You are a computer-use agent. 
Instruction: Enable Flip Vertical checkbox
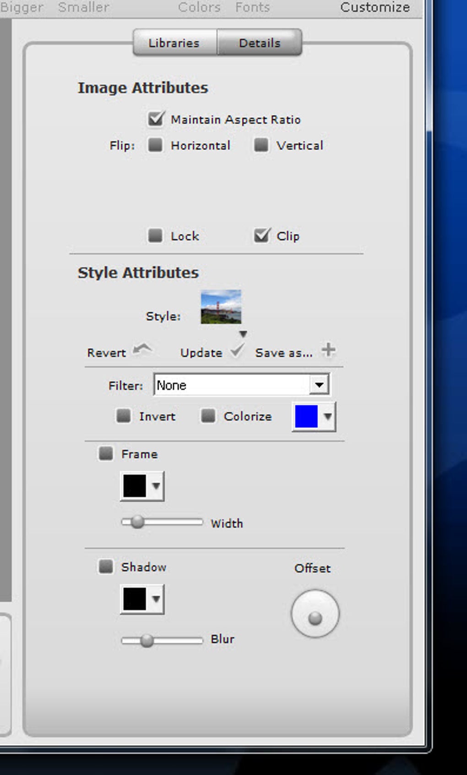261,145
